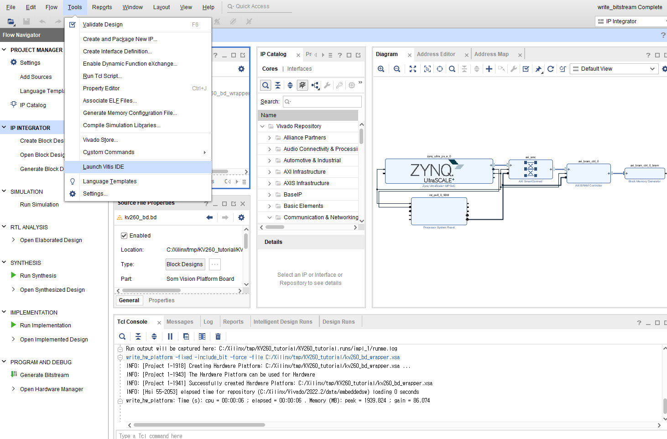Click Run Implementation in Flow Navigator
The image size is (667, 439).
point(46,325)
